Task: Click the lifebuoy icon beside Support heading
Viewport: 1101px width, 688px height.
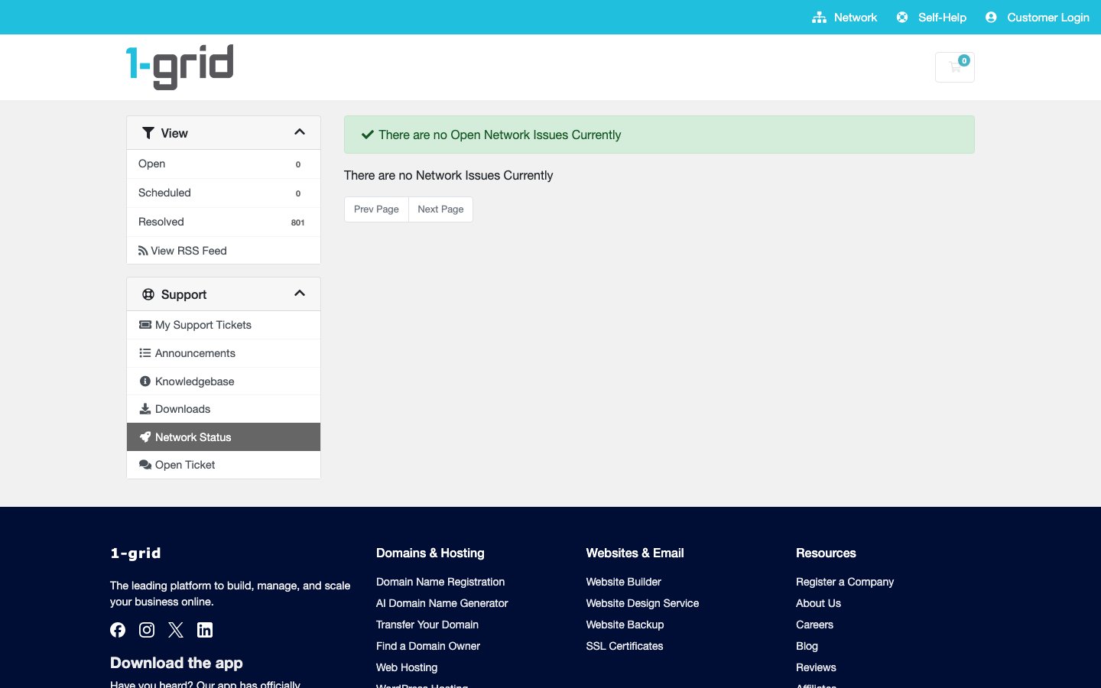Action: coord(148,294)
